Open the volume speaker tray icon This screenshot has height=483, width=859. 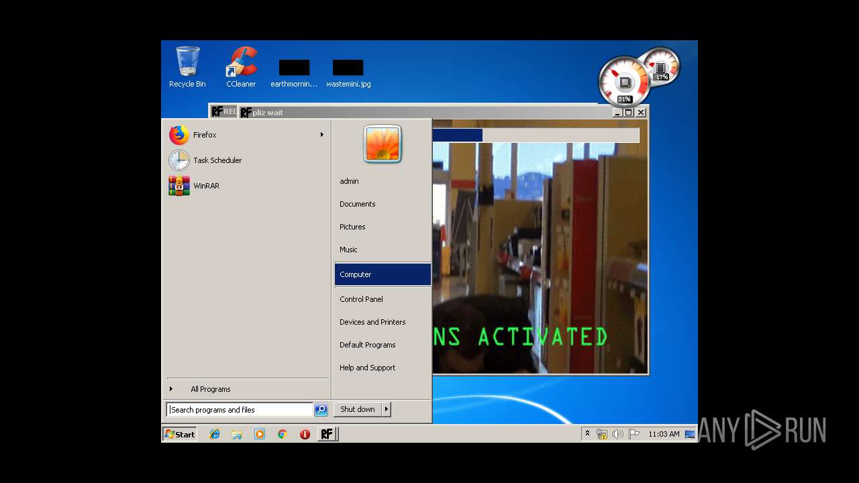pyautogui.click(x=618, y=434)
